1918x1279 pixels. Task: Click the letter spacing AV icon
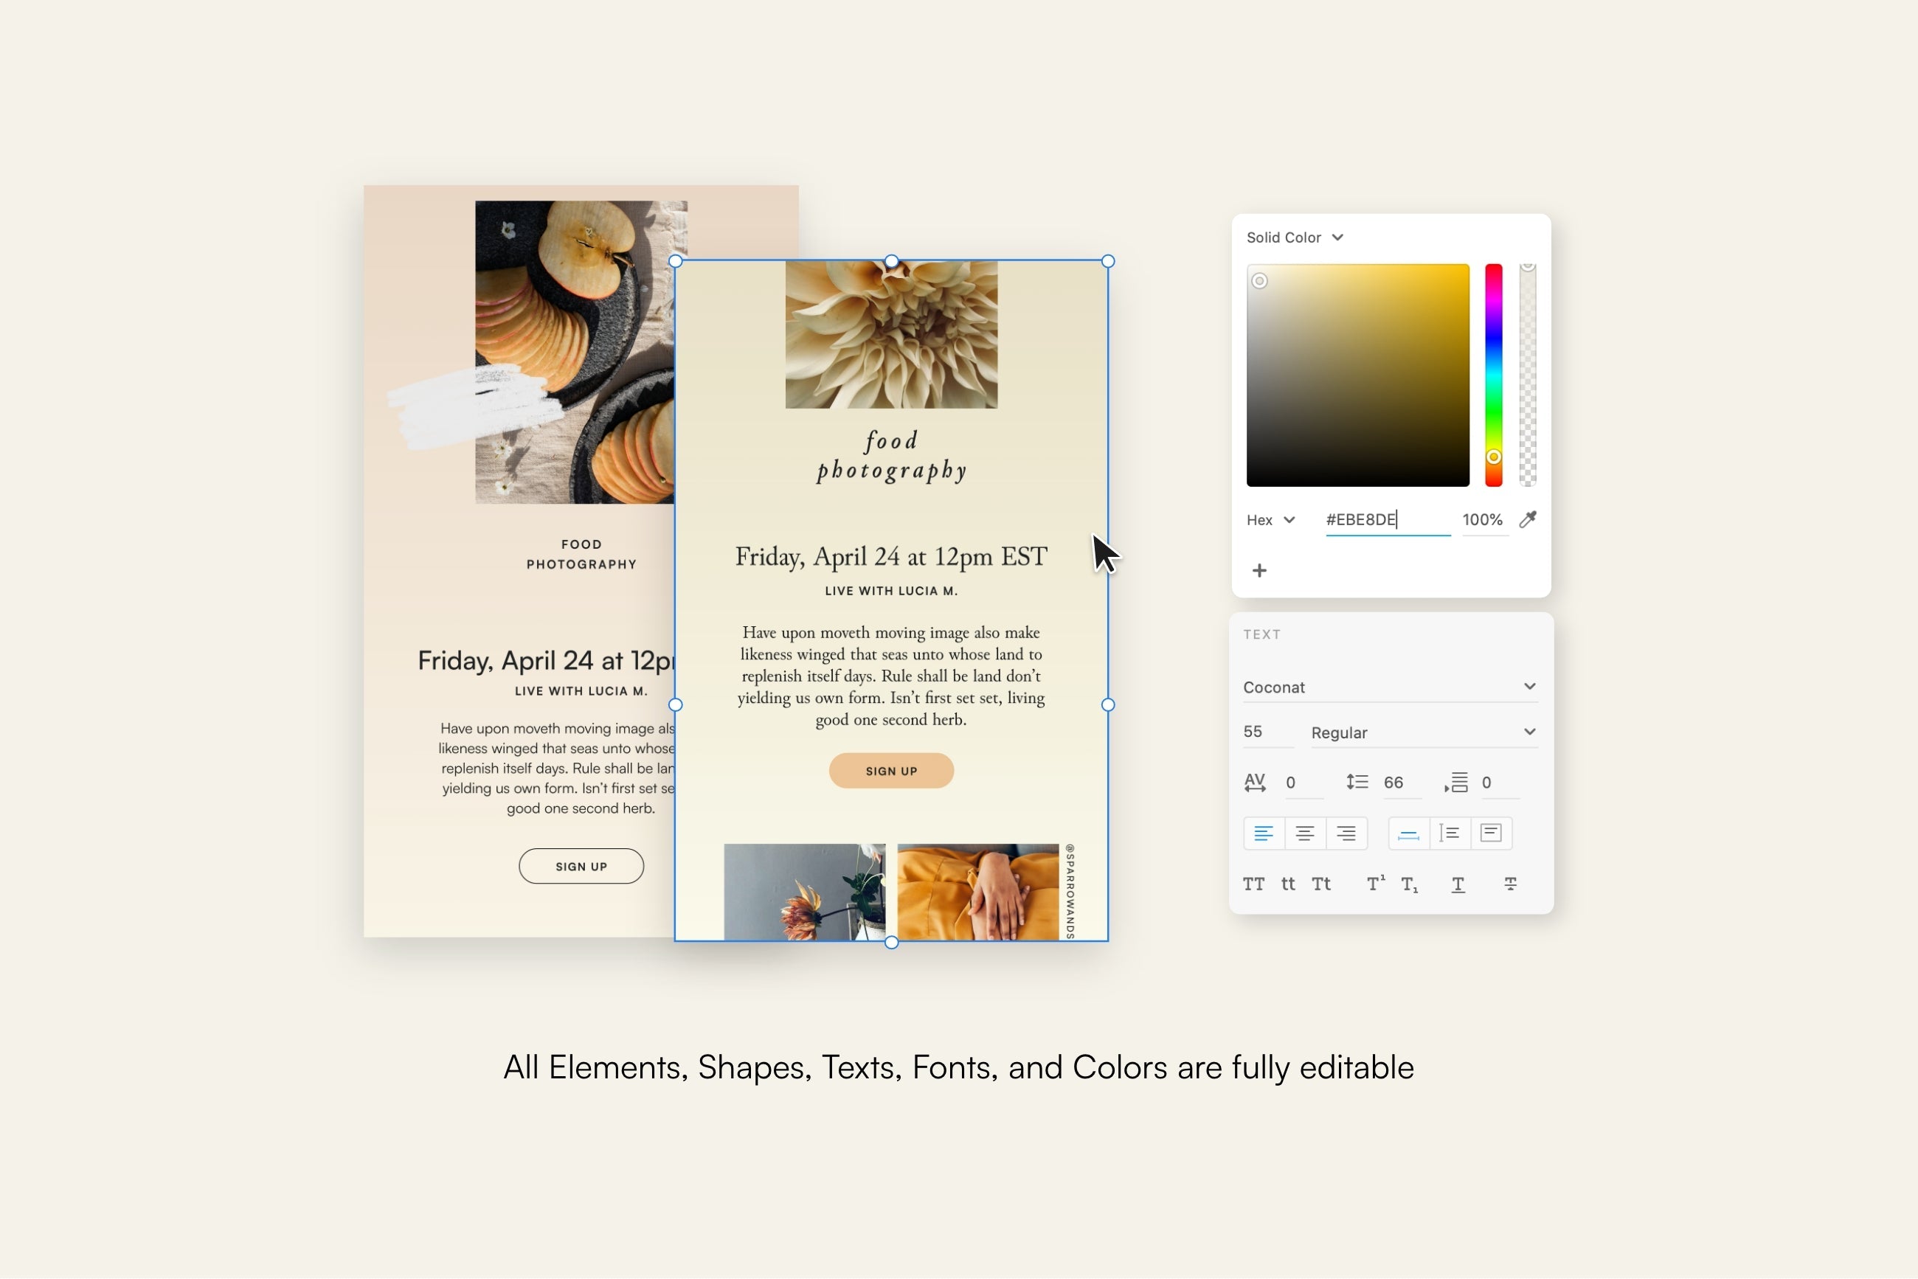click(x=1254, y=780)
